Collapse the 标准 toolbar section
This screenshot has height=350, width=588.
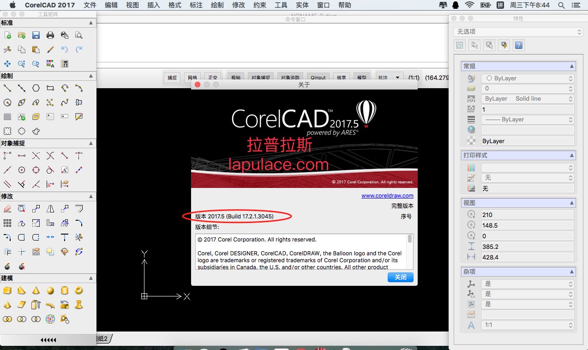(x=91, y=23)
